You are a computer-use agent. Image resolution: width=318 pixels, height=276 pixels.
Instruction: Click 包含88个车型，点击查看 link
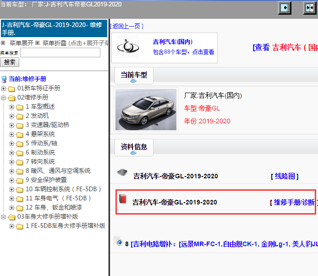[183, 52]
